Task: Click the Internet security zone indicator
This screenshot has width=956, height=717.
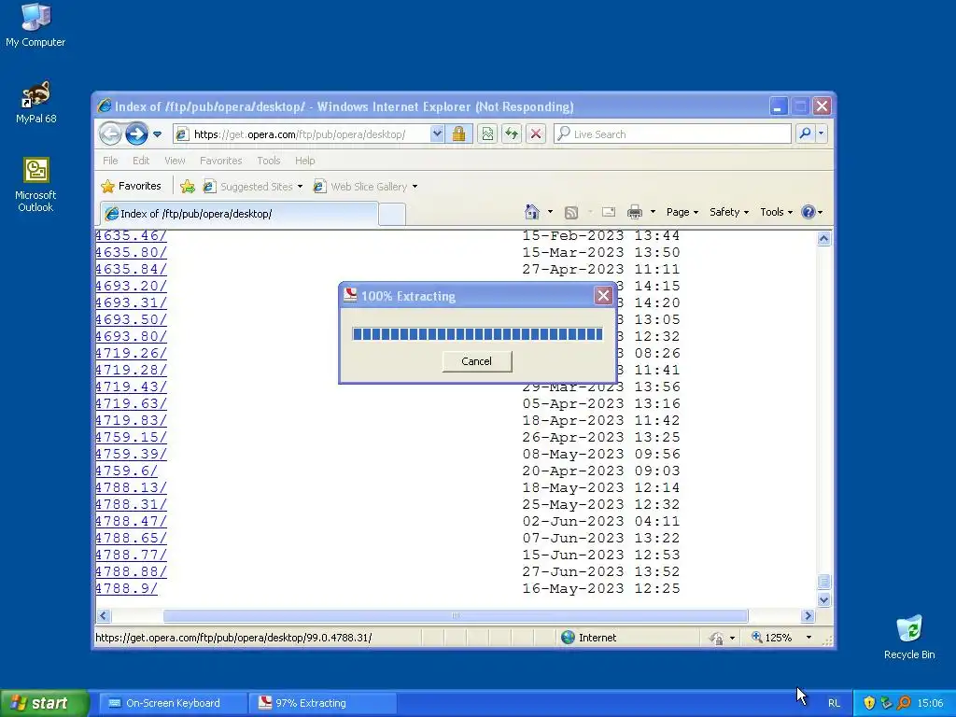Action: click(x=589, y=638)
